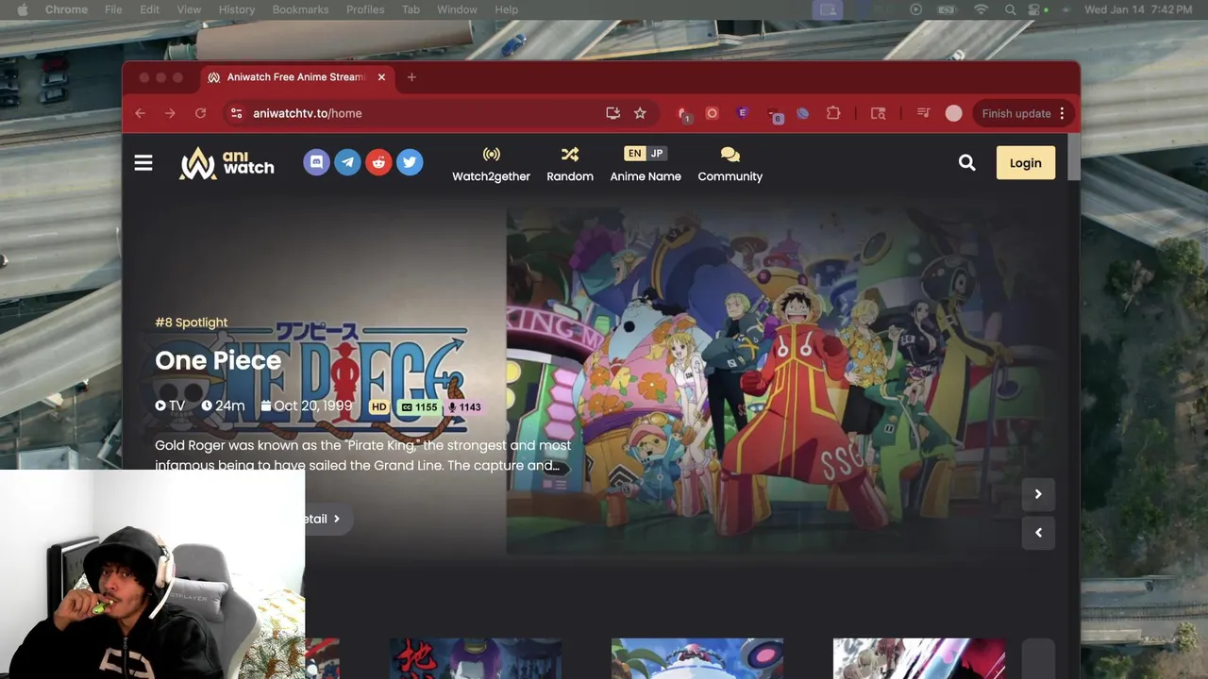Open the Window menu
The height and width of the screenshot is (679, 1208).
[x=457, y=9]
